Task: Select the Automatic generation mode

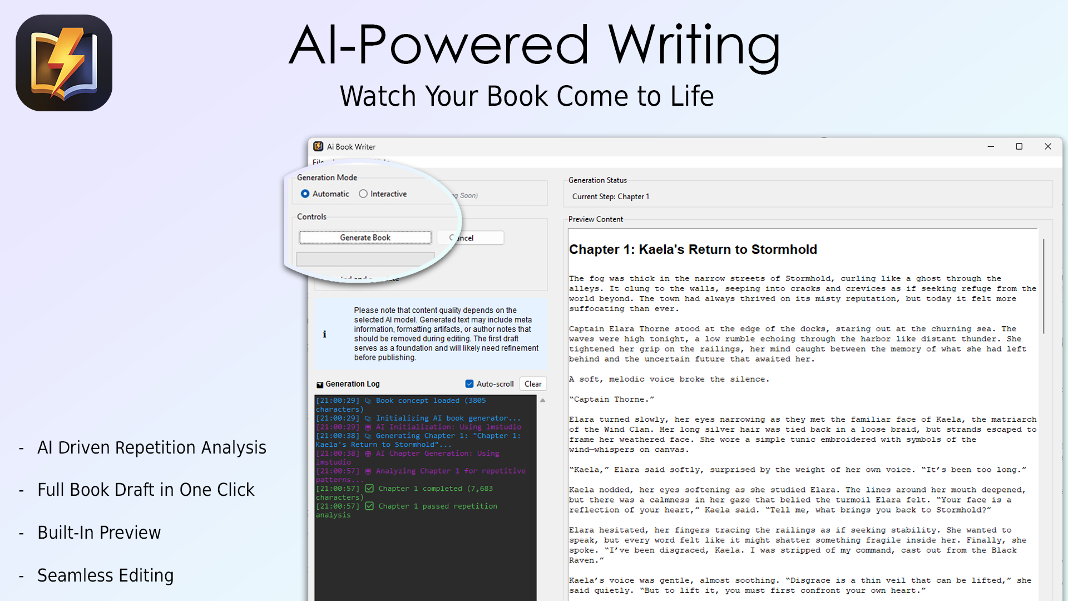Action: 305,194
